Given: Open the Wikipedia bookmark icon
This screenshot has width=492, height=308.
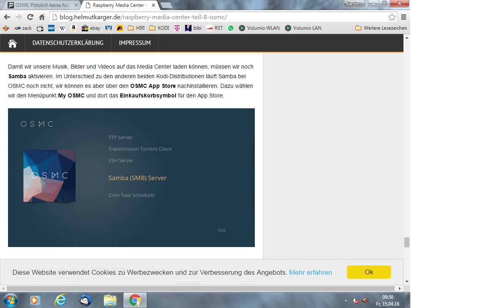Looking at the screenshot, I should 62,28.
